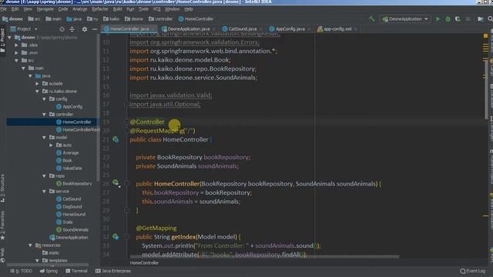Collapse the service package
Screen dimensions: 493x277
pyautogui.click(x=44, y=192)
